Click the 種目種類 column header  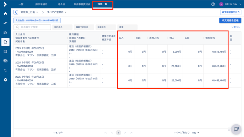[x=74, y=34]
